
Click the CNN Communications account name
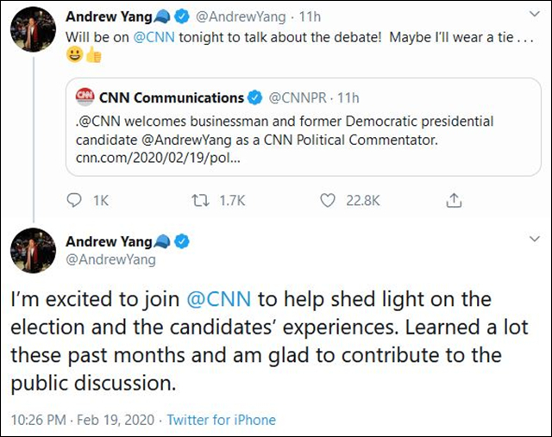click(x=172, y=97)
